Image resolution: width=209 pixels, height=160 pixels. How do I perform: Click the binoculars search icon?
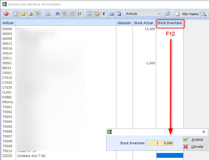click(x=58, y=14)
